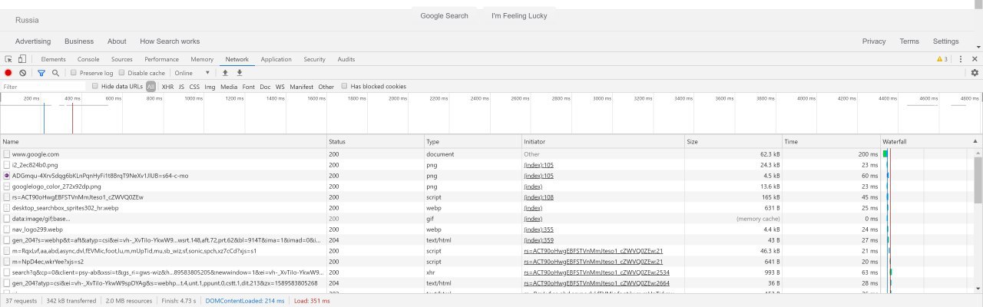This screenshot has height=307, width=983.
Task: Filter requests by Manifest
Action: click(302, 87)
